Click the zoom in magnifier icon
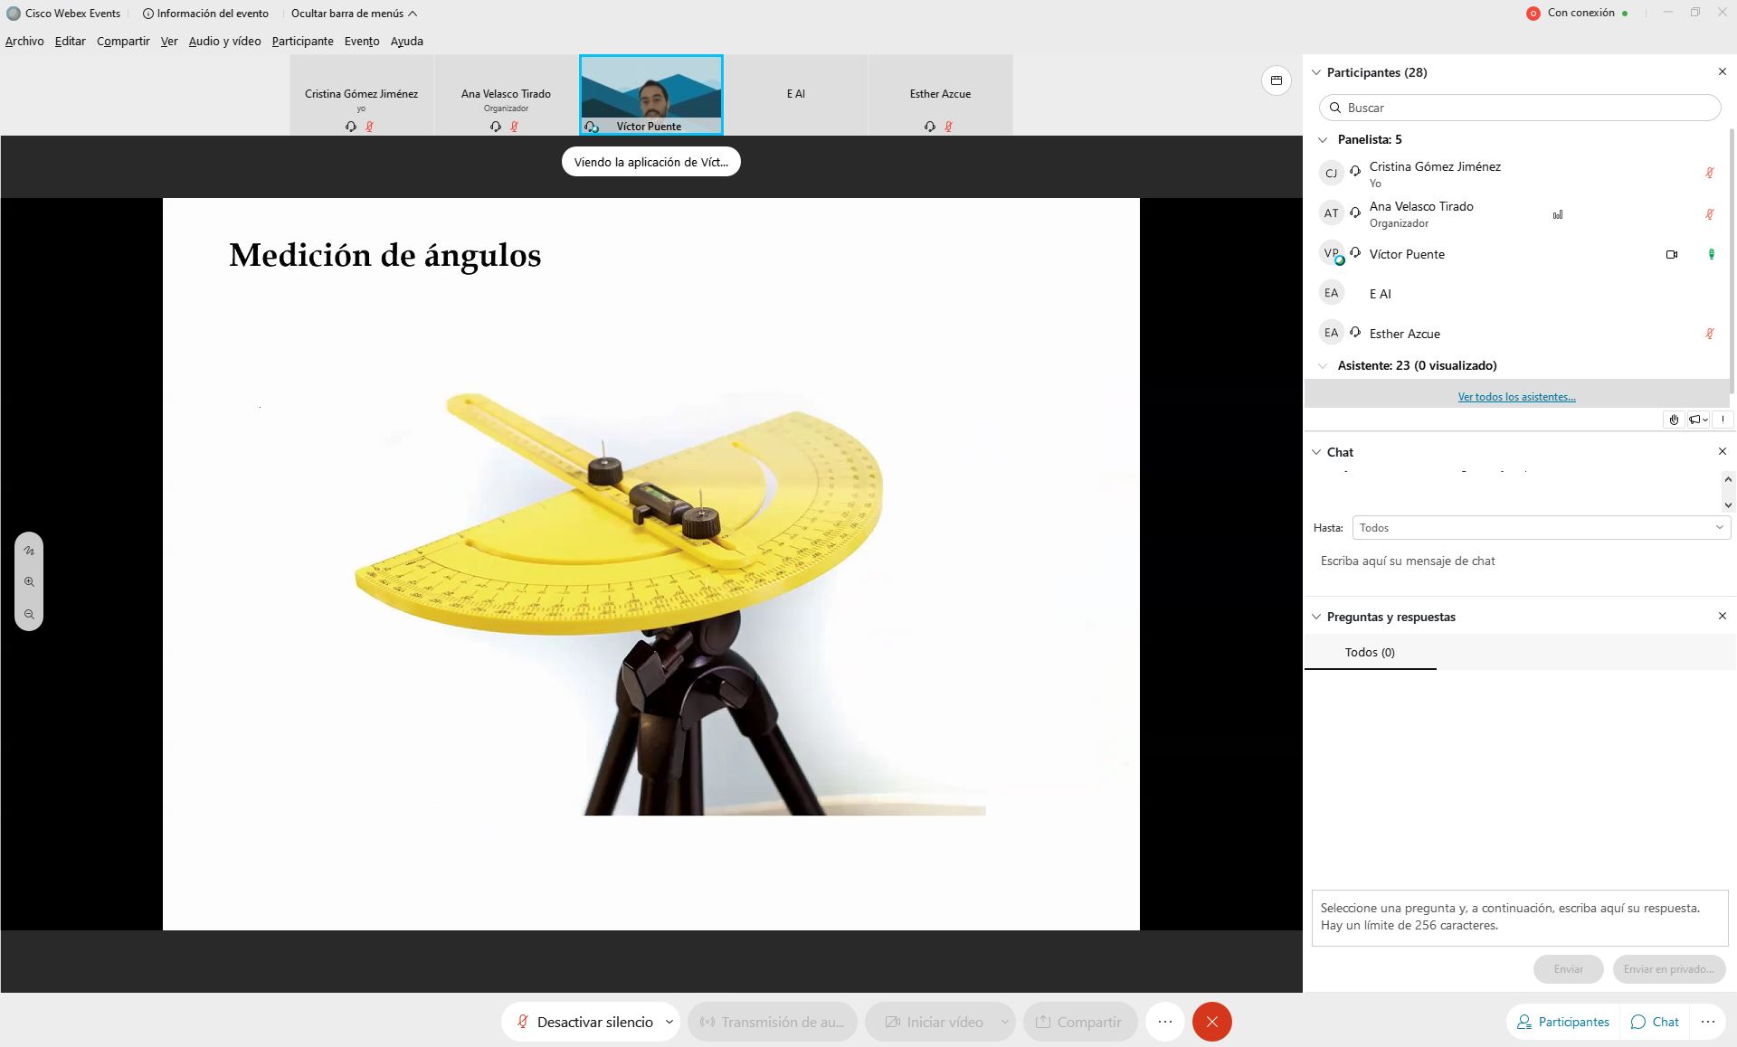 pyautogui.click(x=29, y=582)
